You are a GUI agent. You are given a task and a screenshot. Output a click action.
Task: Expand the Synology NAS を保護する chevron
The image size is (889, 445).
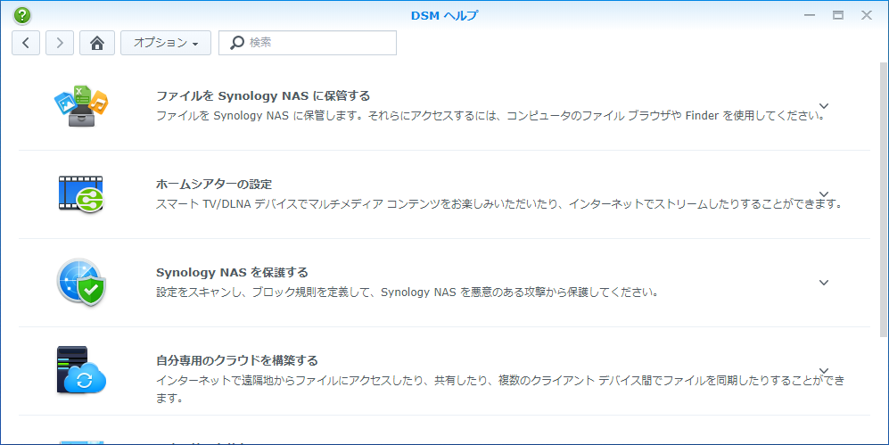pos(824,283)
